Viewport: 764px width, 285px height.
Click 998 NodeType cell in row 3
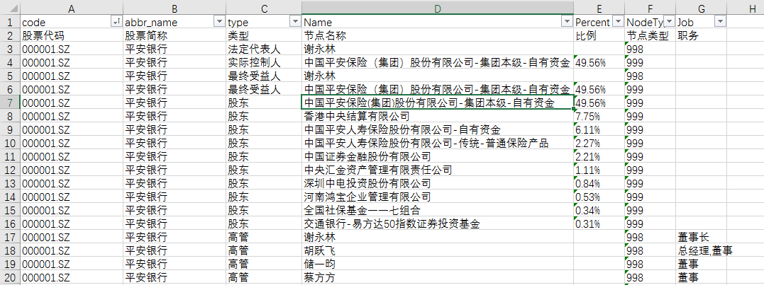(x=650, y=49)
